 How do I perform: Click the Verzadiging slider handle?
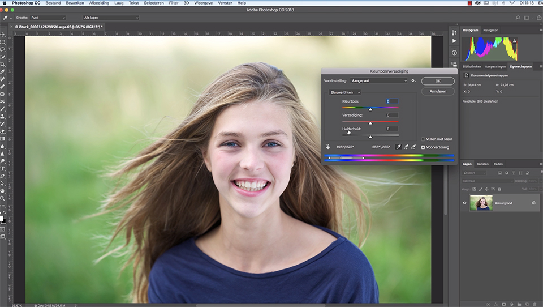370,123
